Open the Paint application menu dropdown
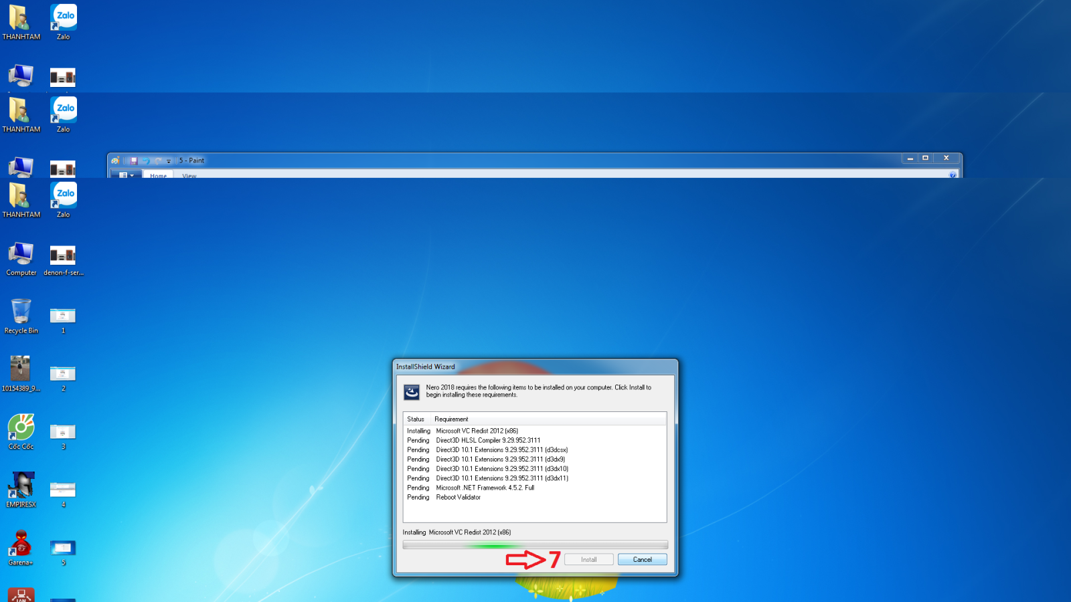The image size is (1071, 602). [x=126, y=175]
